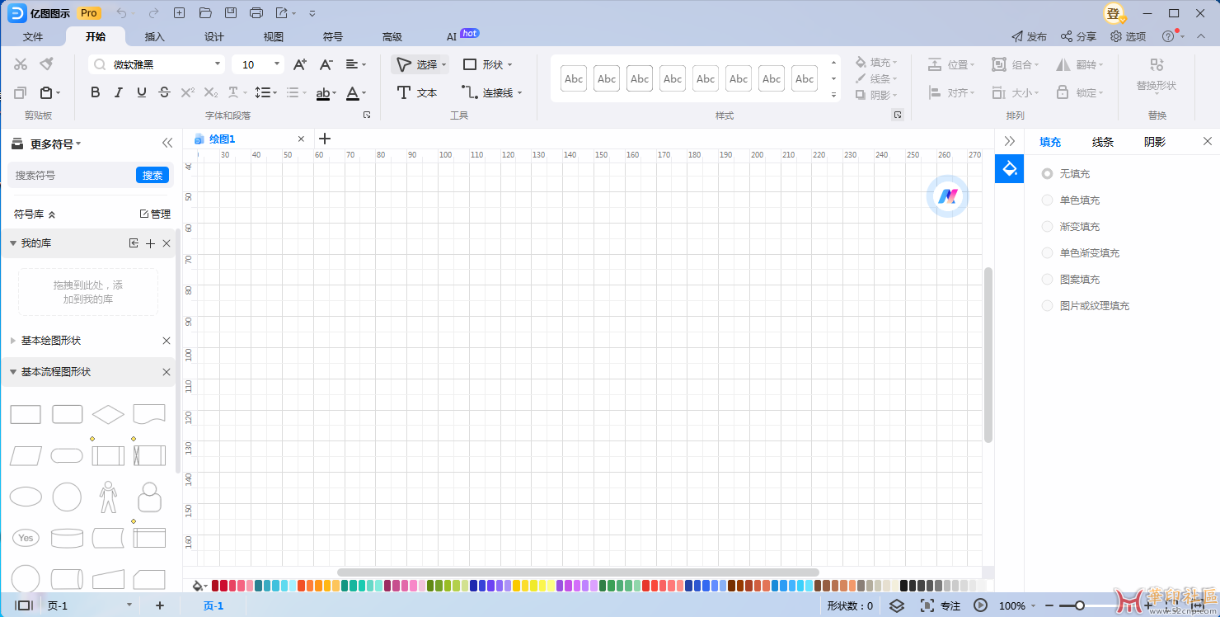
Task: Decrease font size A- icon
Action: (326, 64)
